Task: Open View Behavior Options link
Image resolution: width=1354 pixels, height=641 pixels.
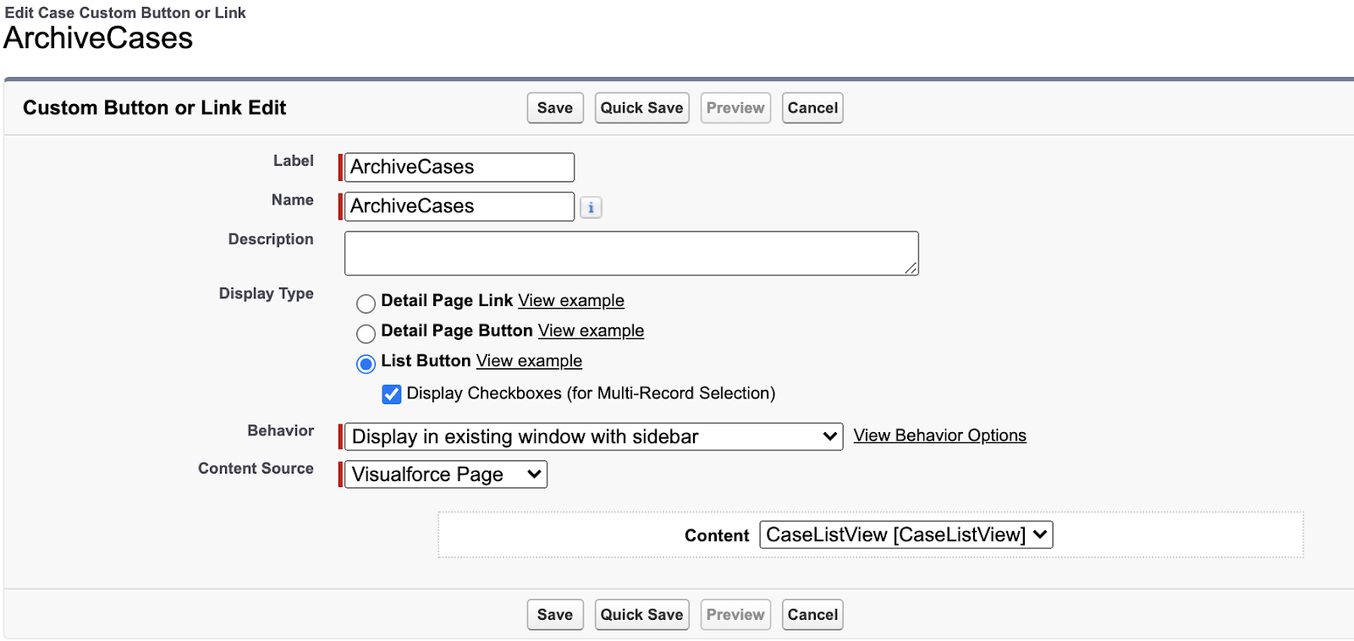Action: 939,436
